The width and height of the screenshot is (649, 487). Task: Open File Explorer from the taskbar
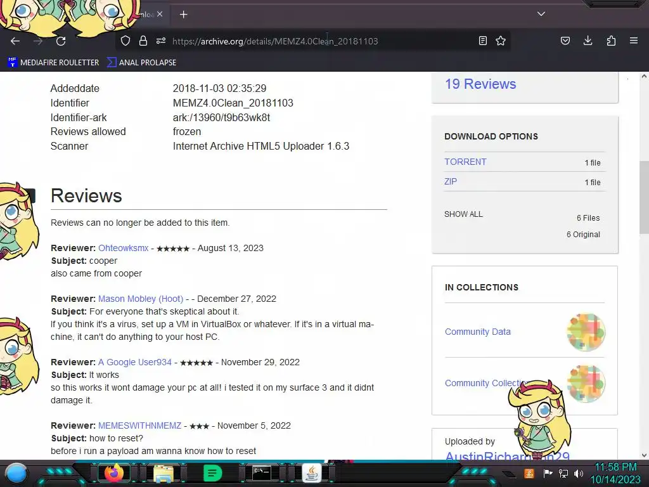click(164, 473)
